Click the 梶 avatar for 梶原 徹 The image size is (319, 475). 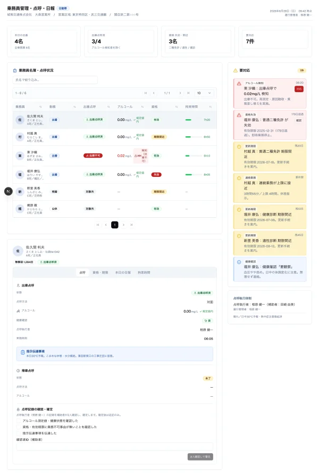point(20,209)
